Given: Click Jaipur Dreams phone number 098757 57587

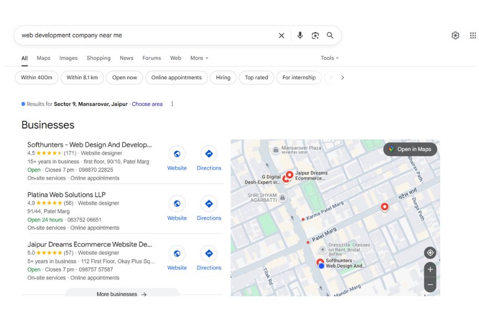Looking at the screenshot, I should [96, 269].
